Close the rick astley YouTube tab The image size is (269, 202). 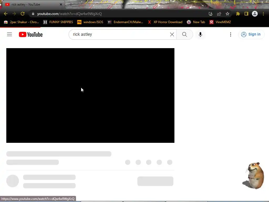point(61,4)
